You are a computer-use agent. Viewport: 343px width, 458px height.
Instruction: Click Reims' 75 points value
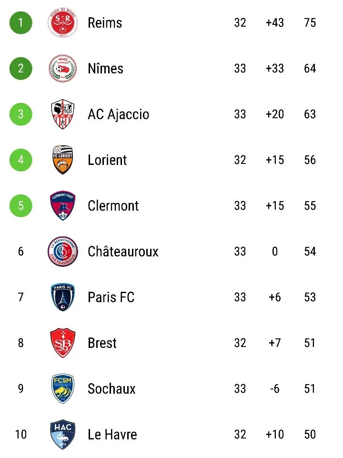coord(310,23)
